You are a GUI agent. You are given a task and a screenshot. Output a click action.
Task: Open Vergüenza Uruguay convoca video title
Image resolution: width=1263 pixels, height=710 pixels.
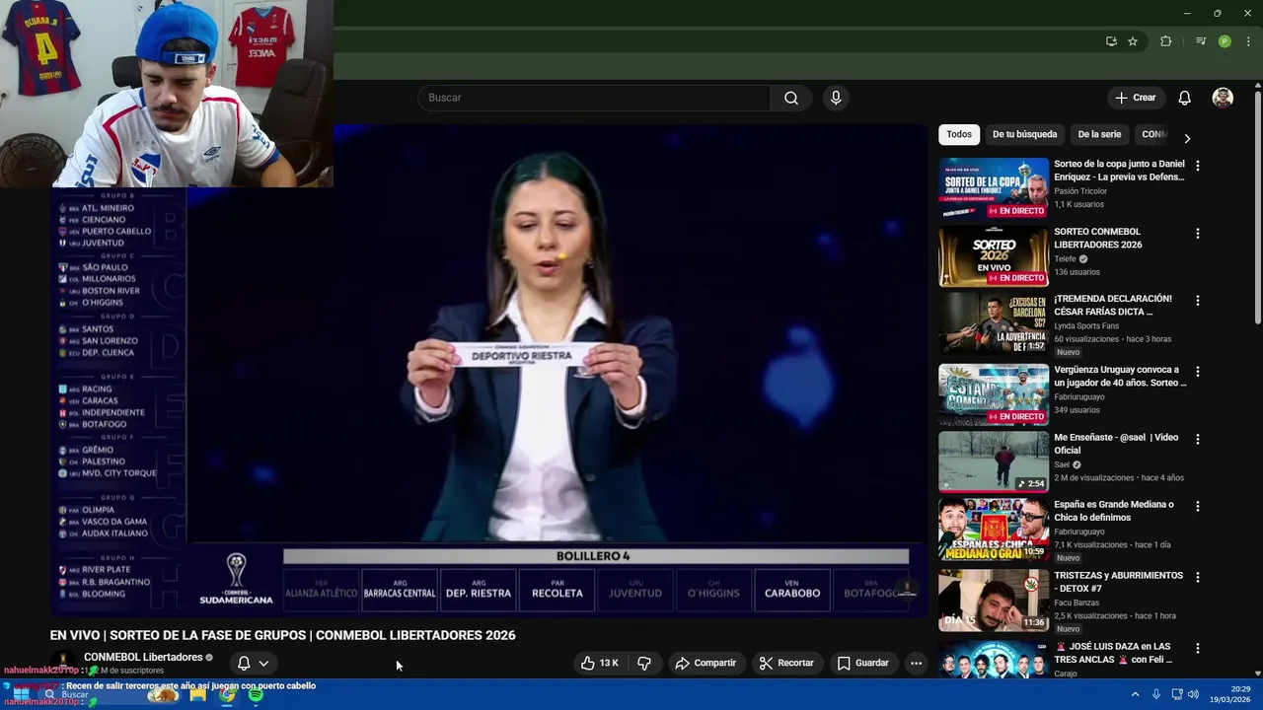(1120, 376)
